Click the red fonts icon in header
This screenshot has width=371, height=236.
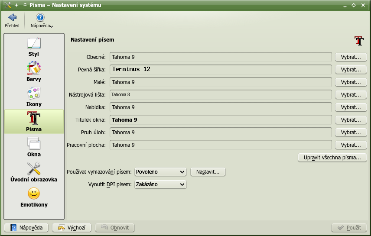pos(359,41)
